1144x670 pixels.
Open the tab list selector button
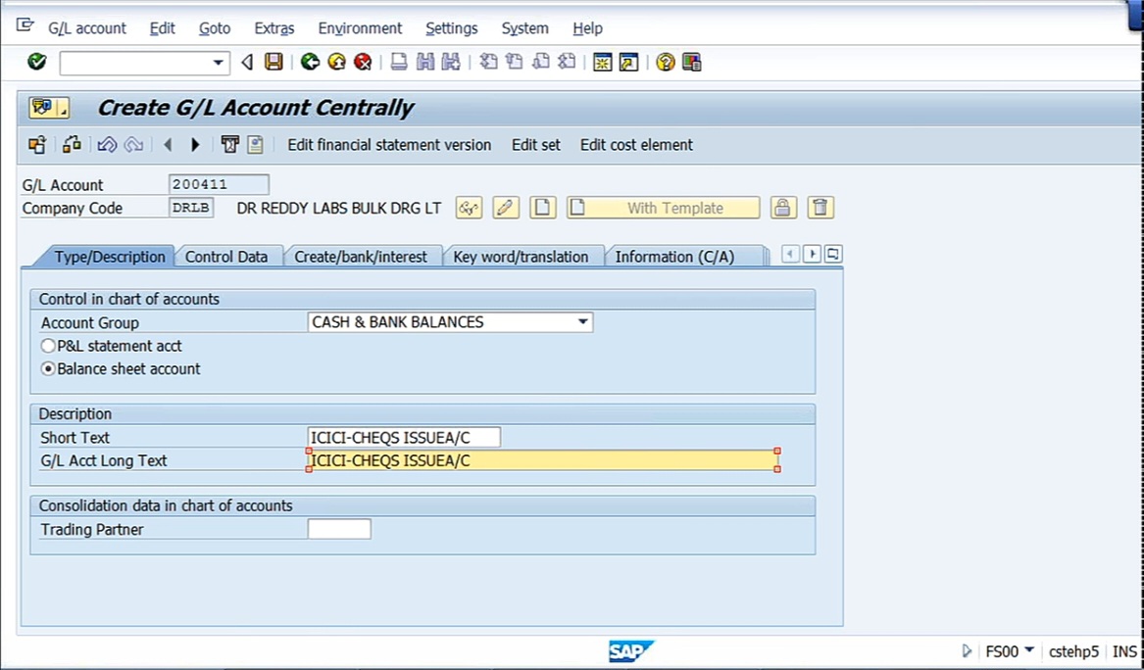(833, 254)
